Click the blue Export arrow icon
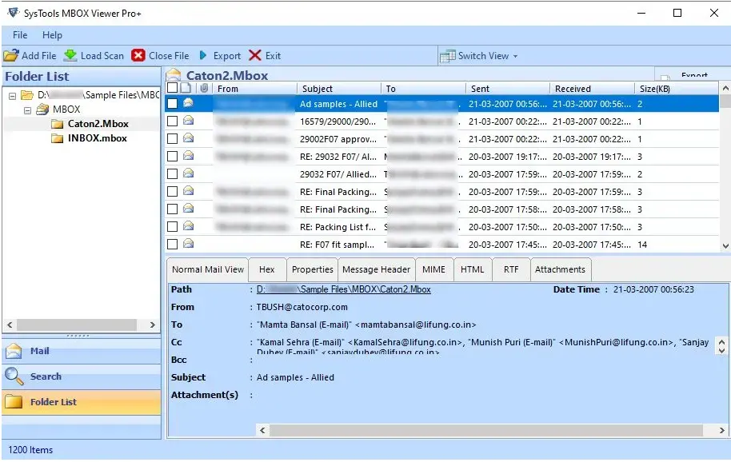The width and height of the screenshot is (731, 462). 203,55
